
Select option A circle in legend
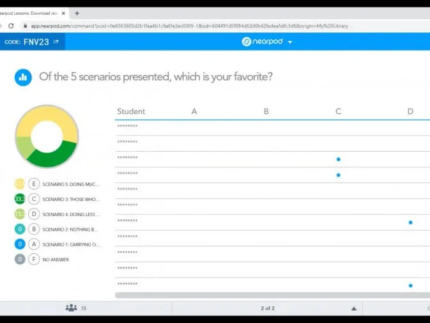pos(34,244)
